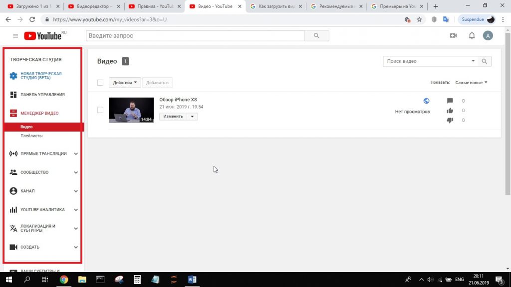The height and width of the screenshot is (287, 511).
Task: Select the Менеджер видео icon
Action: click(x=13, y=113)
